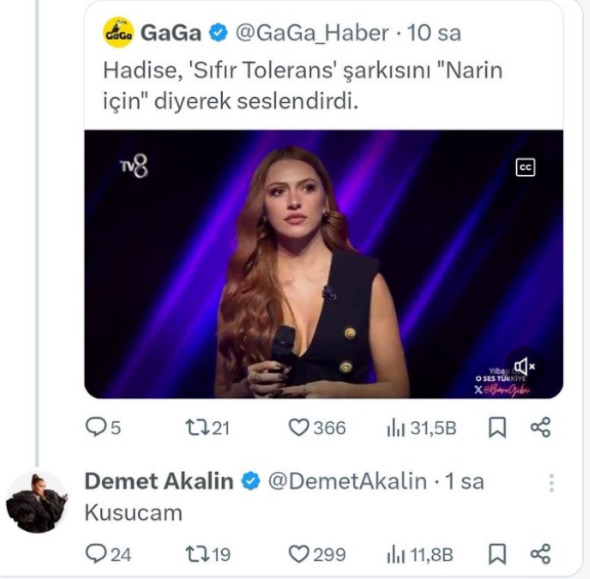
Task: Like Demet Akalin's Kusucam reply
Action: pos(298,554)
